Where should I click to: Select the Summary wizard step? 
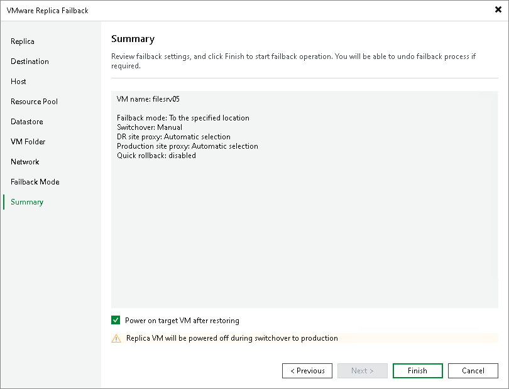point(27,202)
